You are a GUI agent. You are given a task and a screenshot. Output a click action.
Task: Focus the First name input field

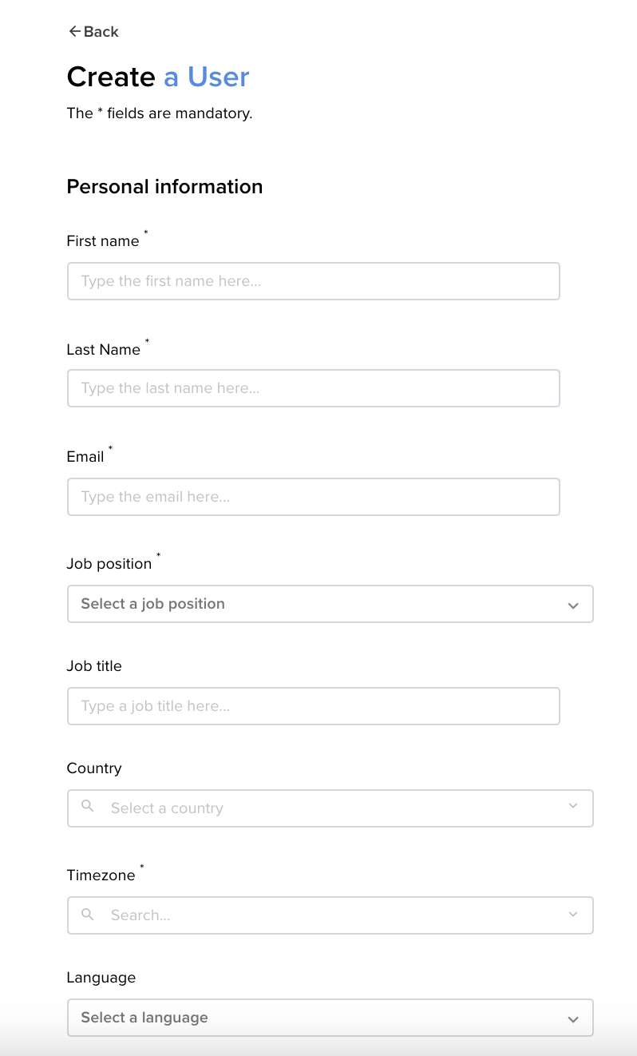[313, 281]
